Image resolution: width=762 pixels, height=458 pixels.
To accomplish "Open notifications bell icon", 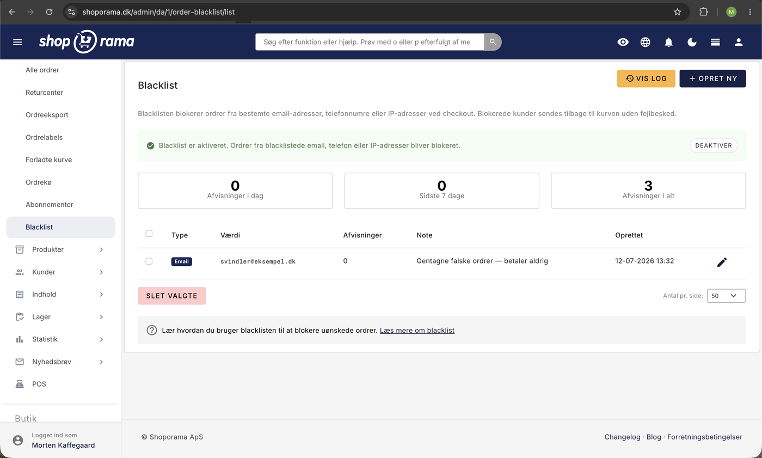I will pos(669,42).
